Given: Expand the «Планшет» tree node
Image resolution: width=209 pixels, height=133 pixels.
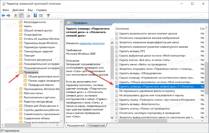Looking at the screenshot, I should (x=16, y=55).
